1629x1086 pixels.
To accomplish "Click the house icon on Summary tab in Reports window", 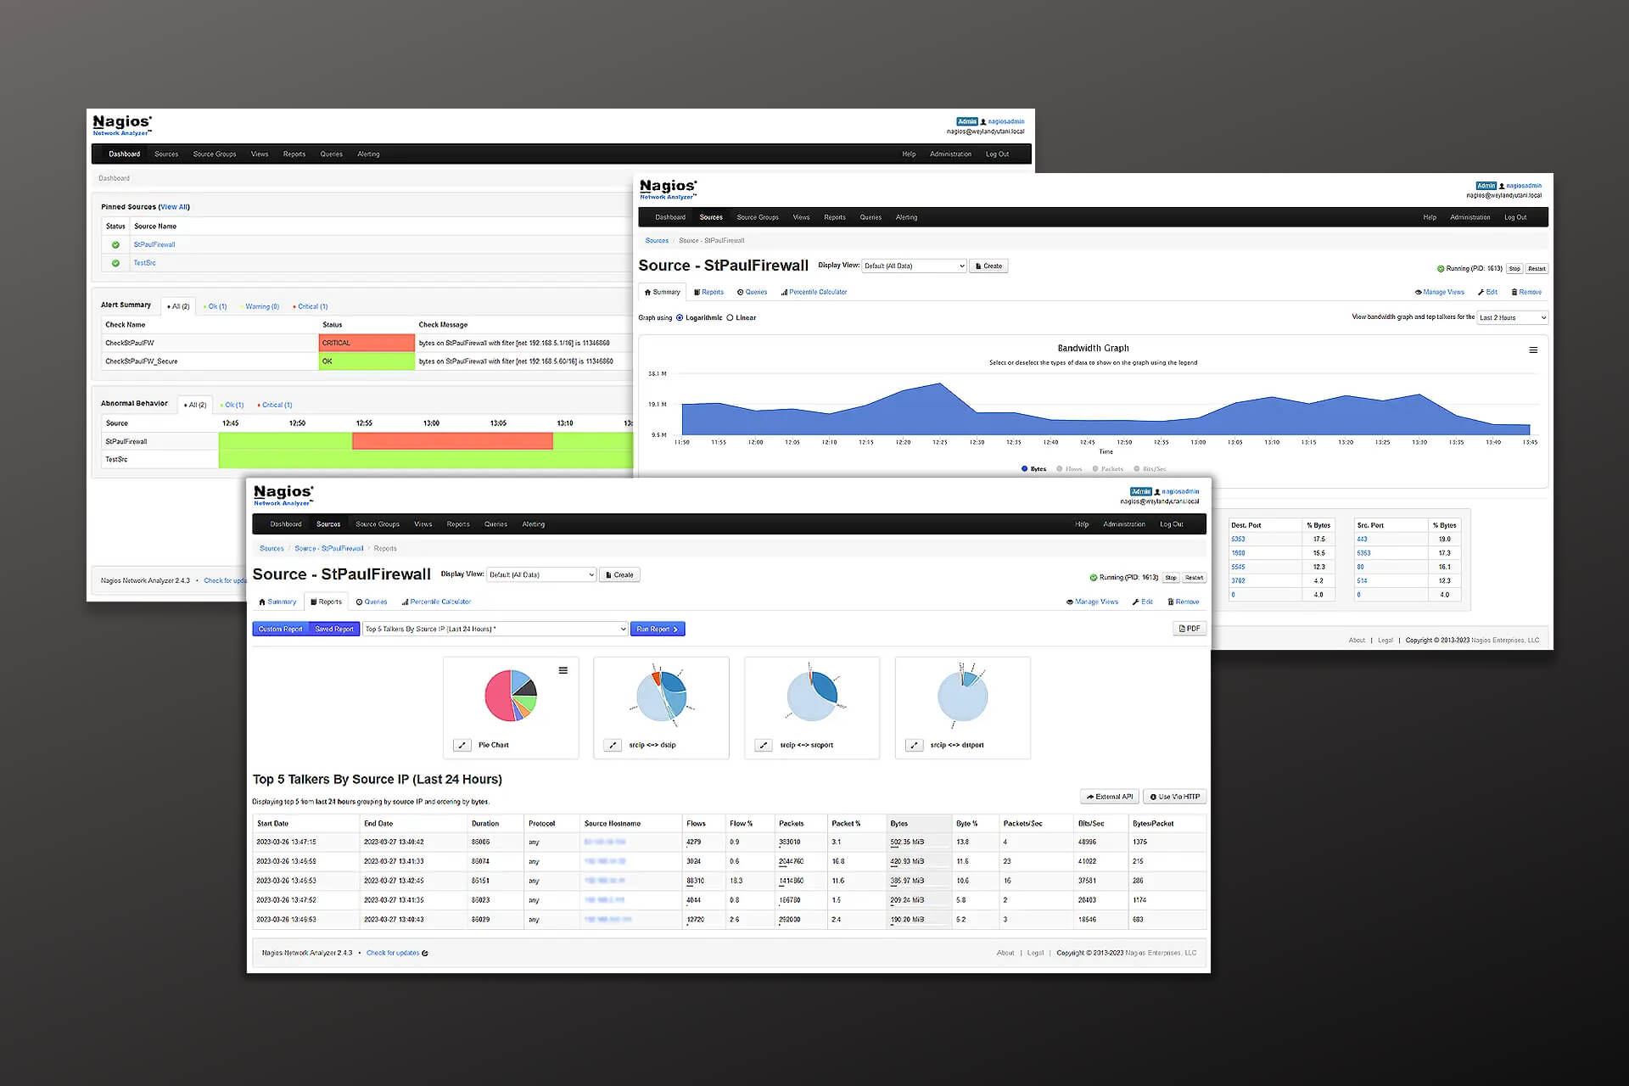I will 262,602.
